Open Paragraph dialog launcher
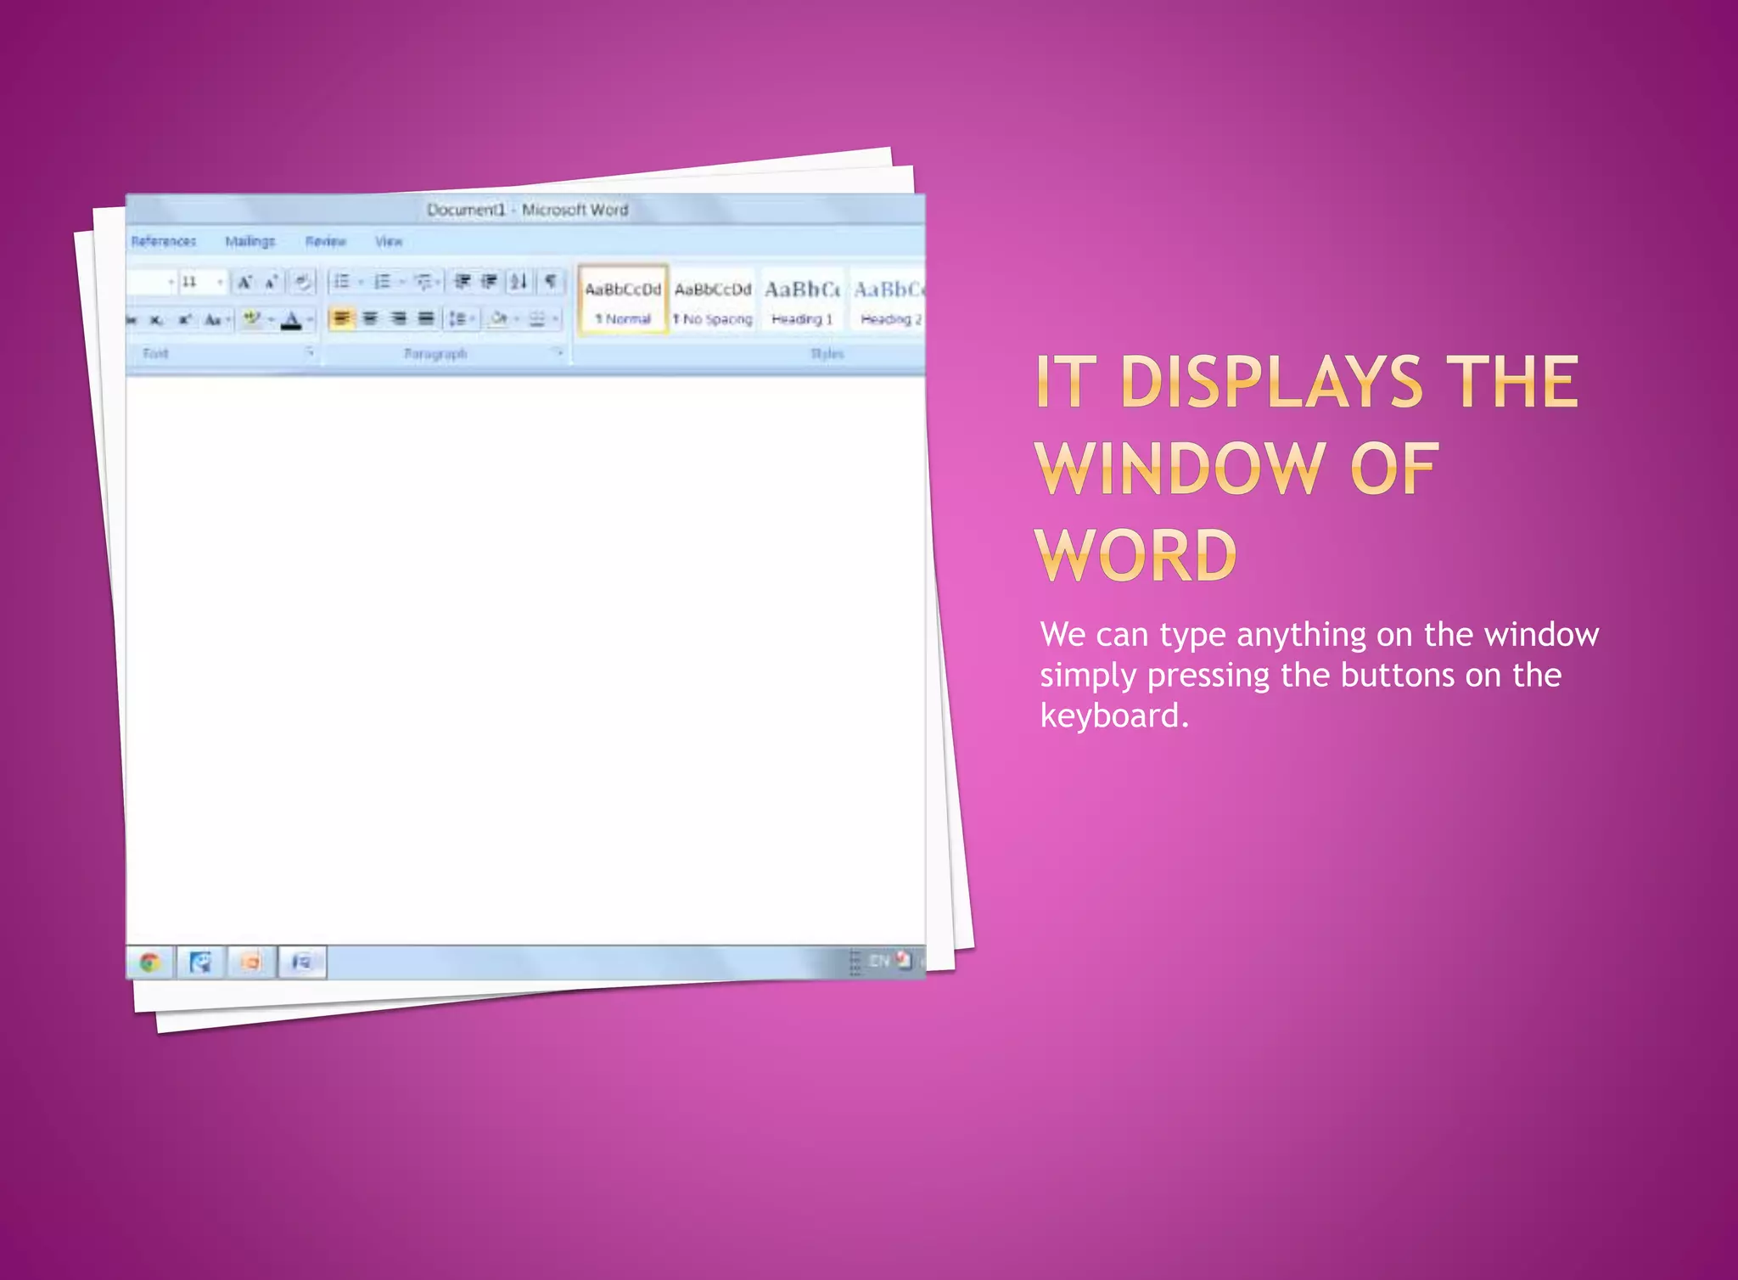The height and width of the screenshot is (1280, 1738). click(558, 351)
